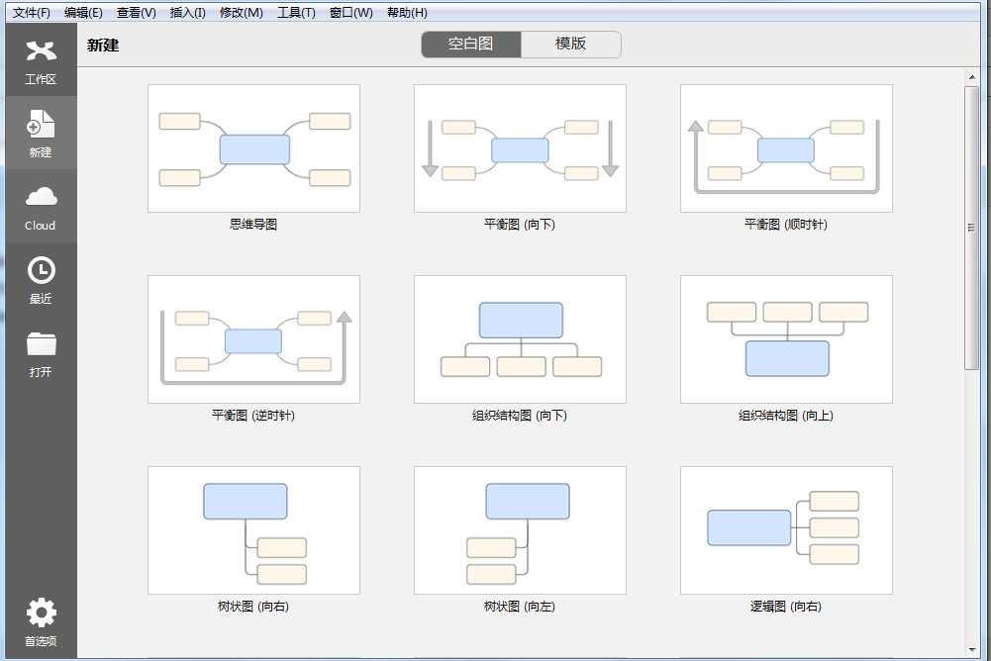Open the 修改(M) menu
The width and height of the screenshot is (991, 661).
tap(242, 13)
